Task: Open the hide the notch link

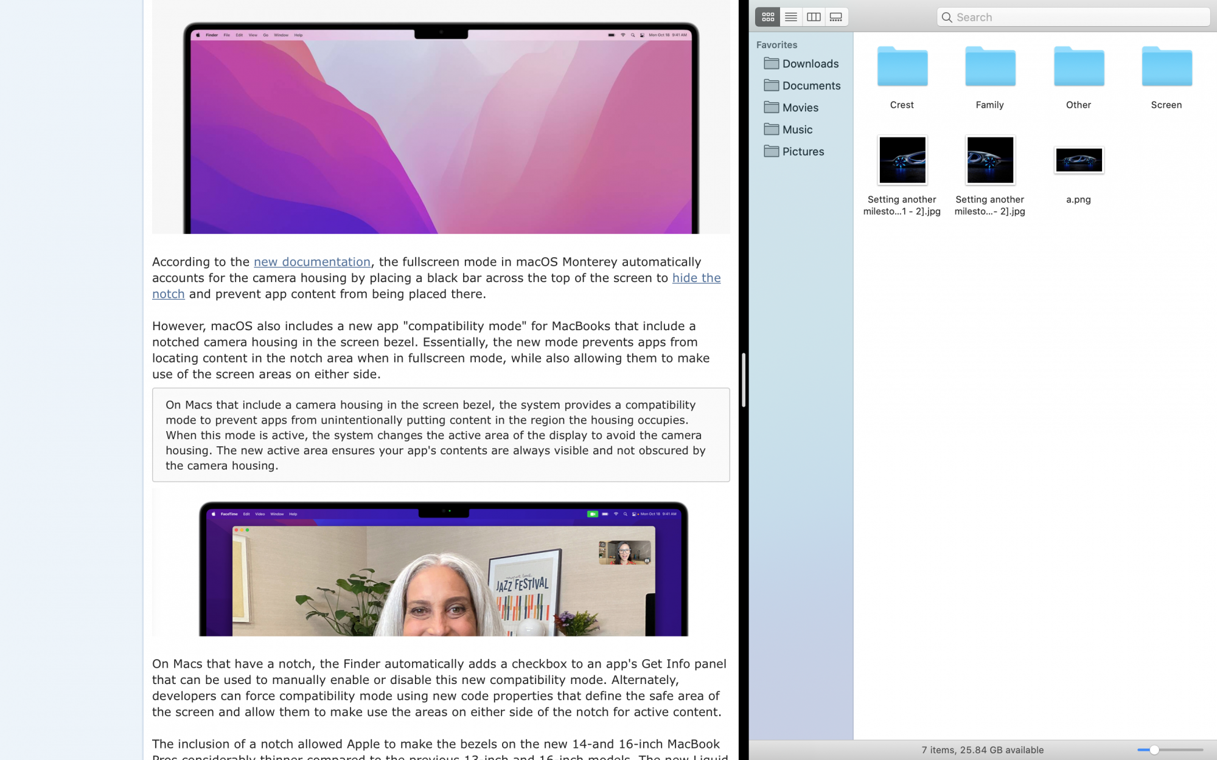Action: coord(696,278)
